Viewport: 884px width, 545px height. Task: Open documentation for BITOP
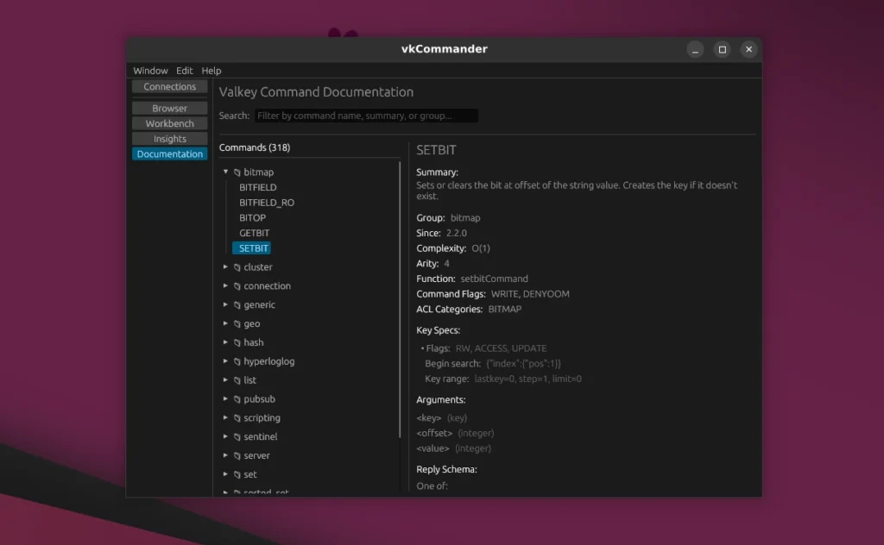point(252,217)
